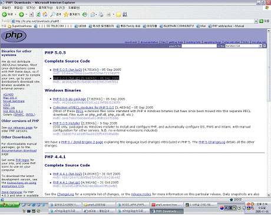Click the PHP 5.0.5 zip package link

coord(70,99)
